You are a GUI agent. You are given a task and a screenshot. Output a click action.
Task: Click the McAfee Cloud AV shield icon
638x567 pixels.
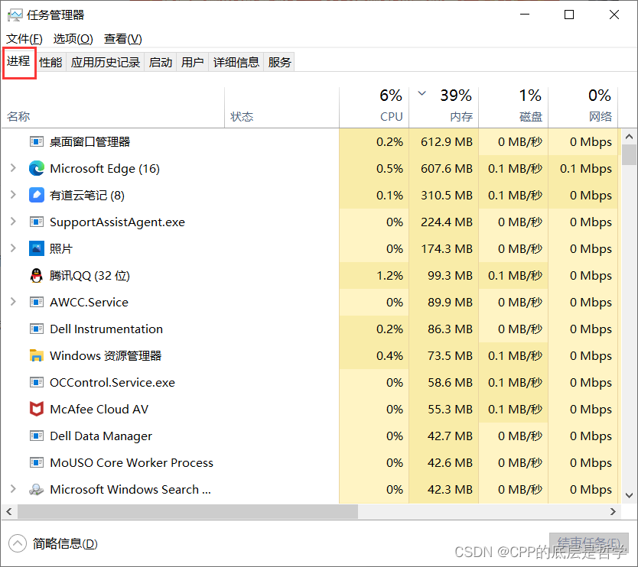(x=37, y=409)
